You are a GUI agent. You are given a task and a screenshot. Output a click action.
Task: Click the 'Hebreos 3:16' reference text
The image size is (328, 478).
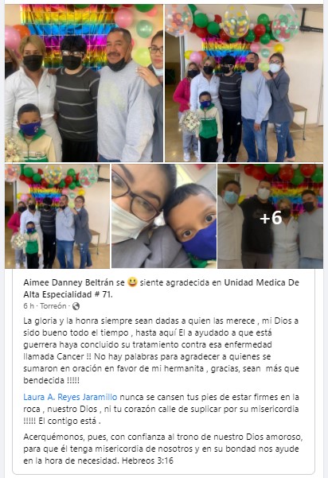147,461
